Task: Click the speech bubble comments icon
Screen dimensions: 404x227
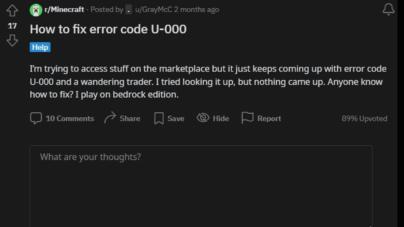Action: (36, 118)
